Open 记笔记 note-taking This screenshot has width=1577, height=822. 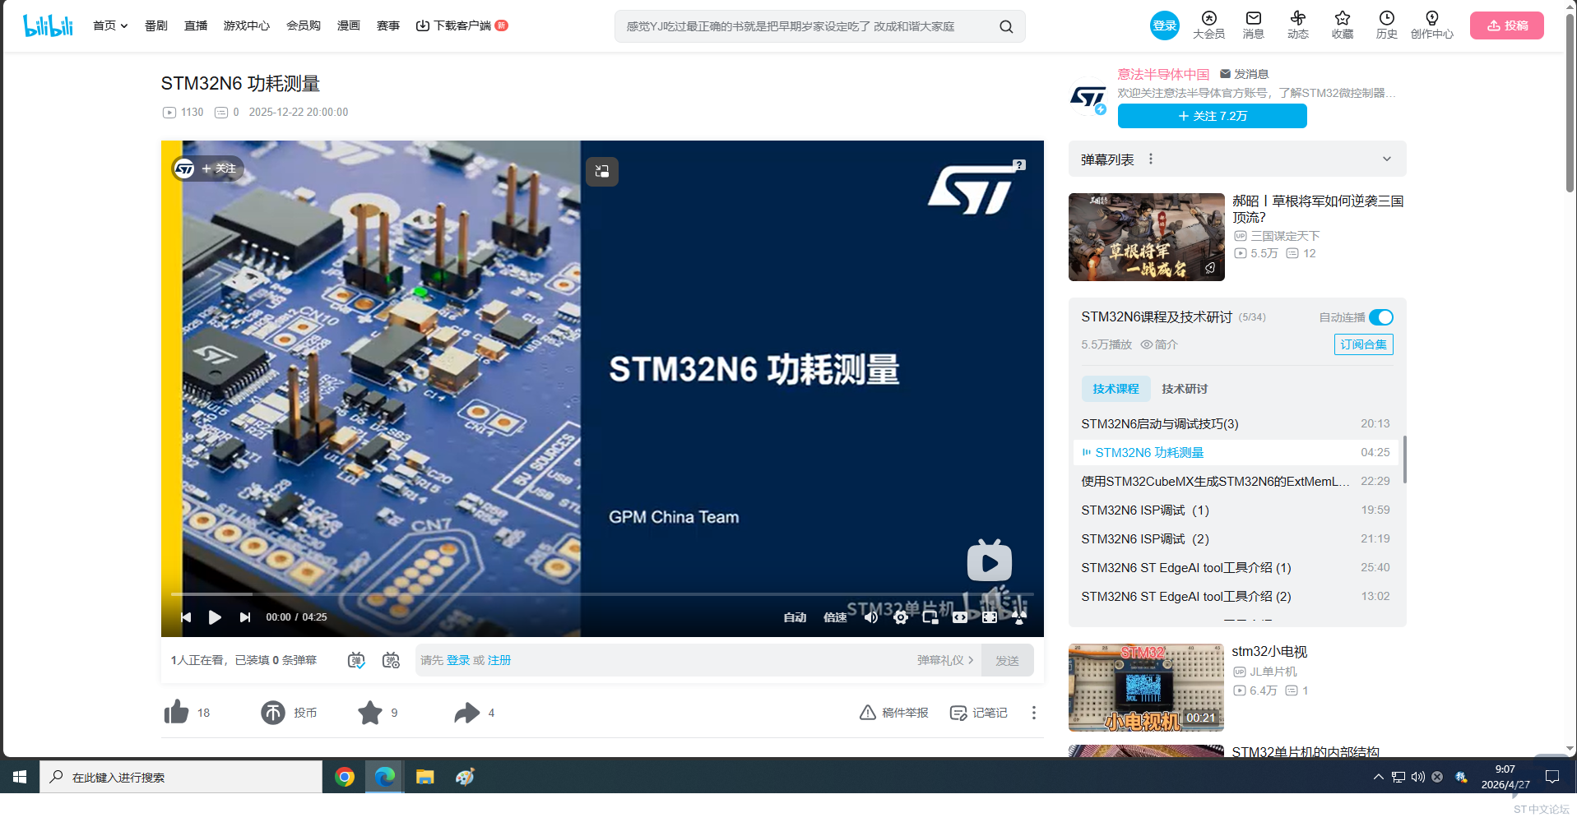pos(978,713)
